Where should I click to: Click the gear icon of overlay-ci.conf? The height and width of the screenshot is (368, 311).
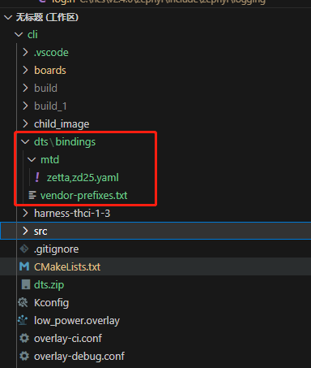pyautogui.click(x=24, y=338)
